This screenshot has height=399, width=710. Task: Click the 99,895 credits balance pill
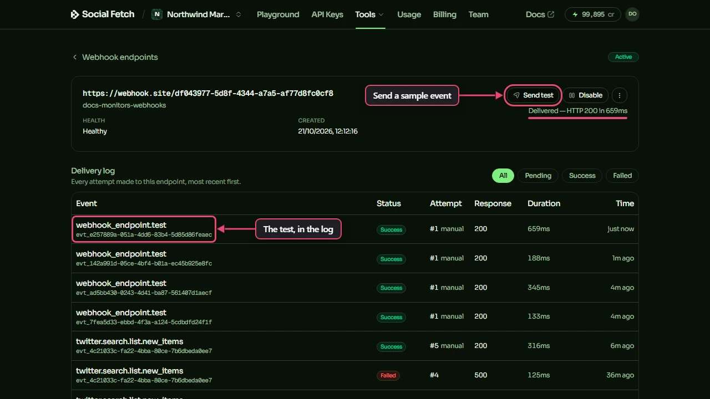[x=593, y=14]
